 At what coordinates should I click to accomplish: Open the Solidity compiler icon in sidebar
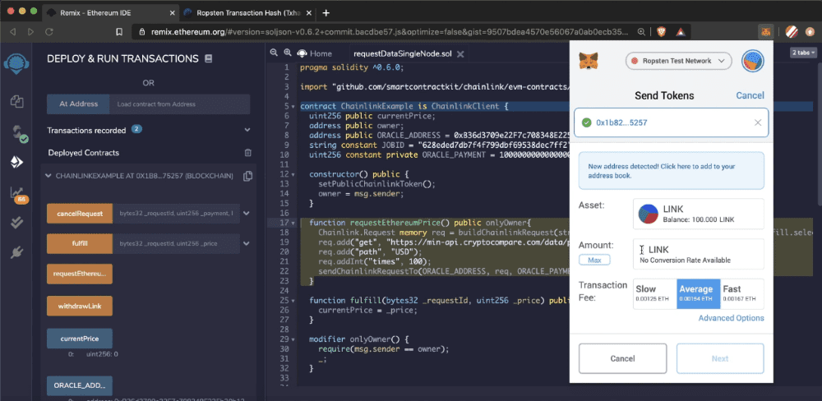coord(19,132)
